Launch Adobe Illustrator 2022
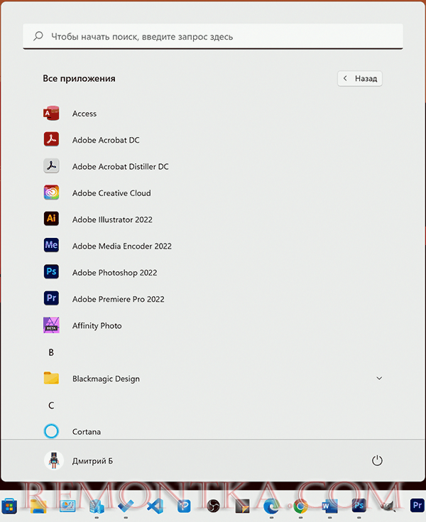The height and width of the screenshot is (522, 426). point(111,219)
